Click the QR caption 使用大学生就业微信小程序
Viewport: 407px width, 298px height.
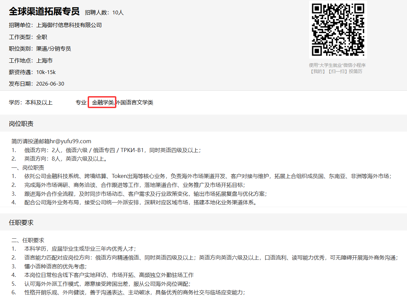coord(337,65)
